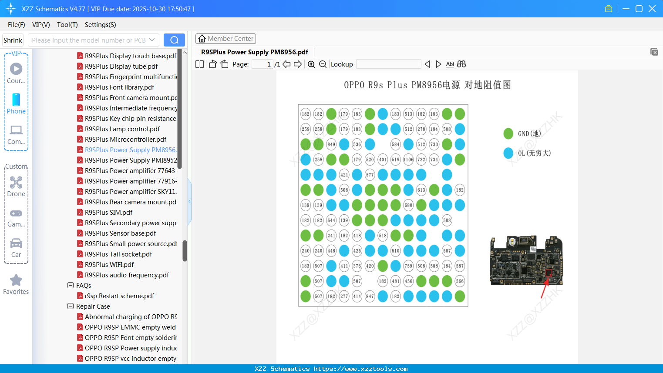
Task: Open the Game console category
Action: 16,213
